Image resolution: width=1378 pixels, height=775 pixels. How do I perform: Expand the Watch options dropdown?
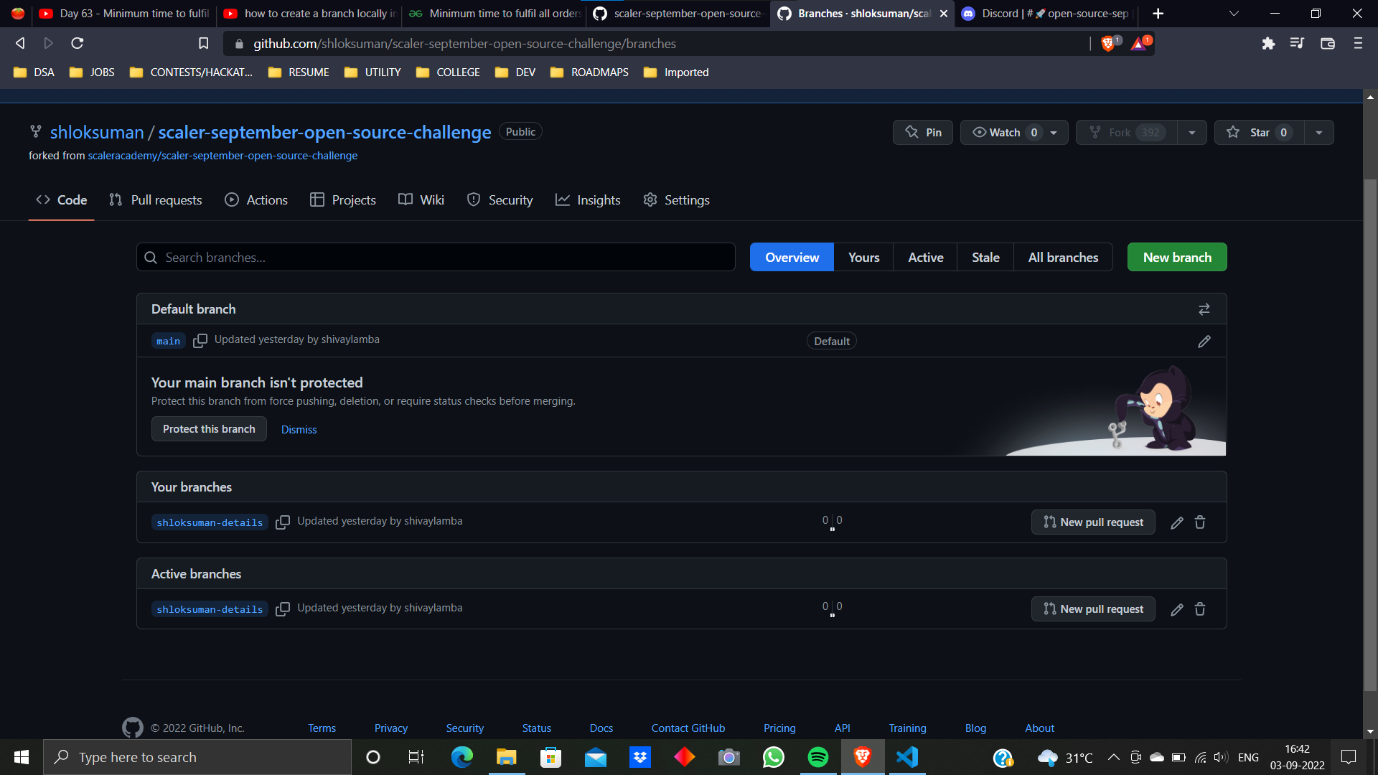click(1053, 132)
